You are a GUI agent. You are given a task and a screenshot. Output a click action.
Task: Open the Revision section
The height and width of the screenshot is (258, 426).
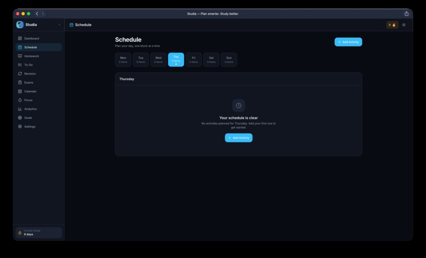(x=39, y=73)
